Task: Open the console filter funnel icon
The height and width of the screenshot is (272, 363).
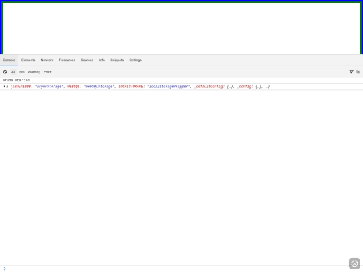Action: 351,72
